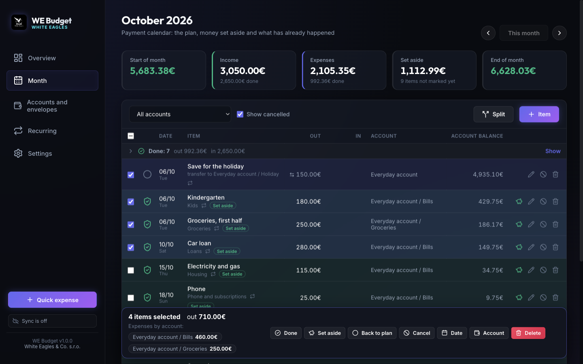This screenshot has width=583, height=364.
Task: Click the Show link for done items
Action: coord(553,151)
